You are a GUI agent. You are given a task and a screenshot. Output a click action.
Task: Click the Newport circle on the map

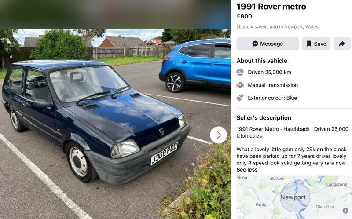tap(295, 197)
